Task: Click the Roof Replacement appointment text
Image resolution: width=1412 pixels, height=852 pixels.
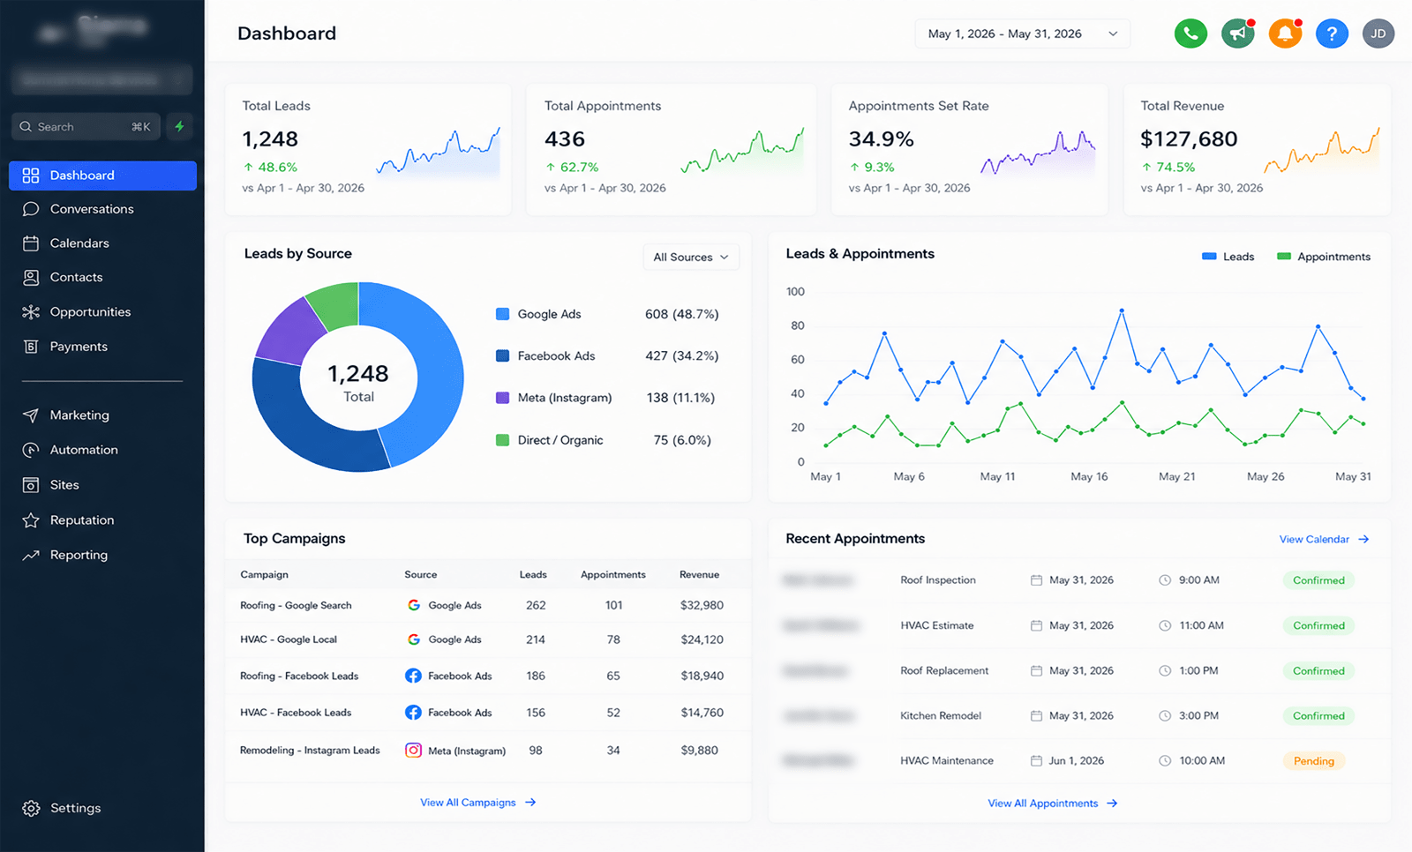Action: pos(944,670)
